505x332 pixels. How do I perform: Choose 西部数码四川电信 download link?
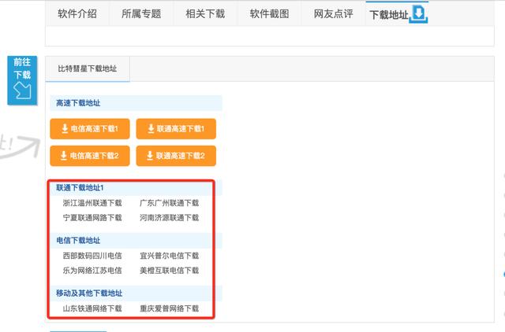tap(92, 256)
